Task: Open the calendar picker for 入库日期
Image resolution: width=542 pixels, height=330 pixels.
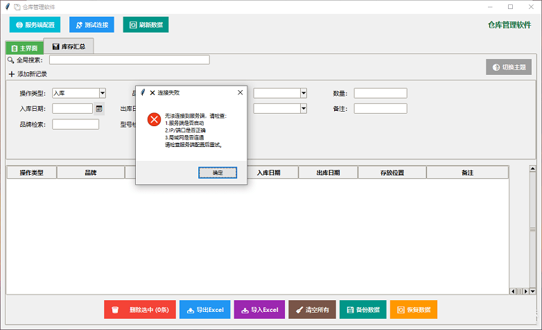Action: (x=99, y=109)
